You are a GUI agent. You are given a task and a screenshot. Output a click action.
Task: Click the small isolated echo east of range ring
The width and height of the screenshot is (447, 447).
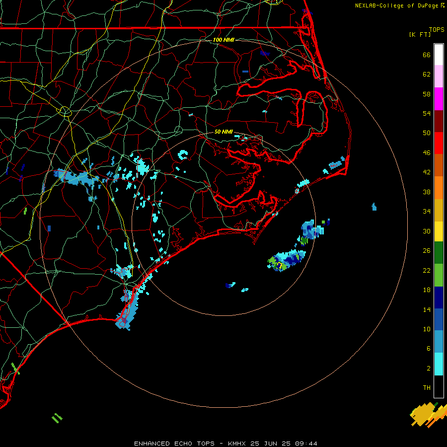(374, 207)
